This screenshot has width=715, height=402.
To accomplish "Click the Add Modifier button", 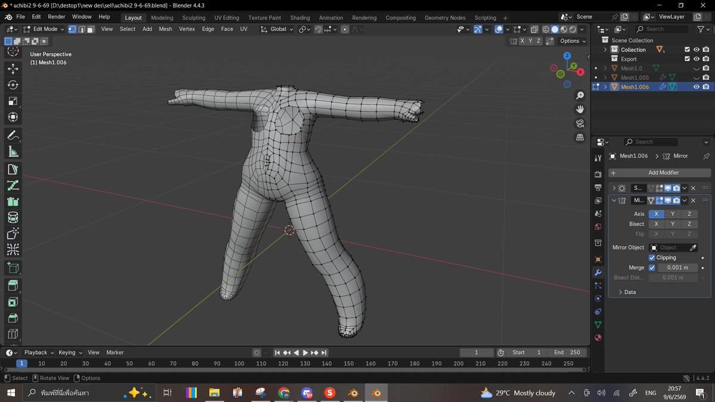I will click(x=660, y=173).
